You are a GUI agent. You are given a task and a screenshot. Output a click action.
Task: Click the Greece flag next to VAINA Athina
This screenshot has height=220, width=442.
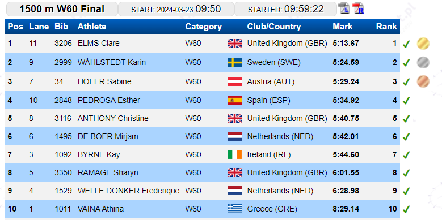point(234,209)
